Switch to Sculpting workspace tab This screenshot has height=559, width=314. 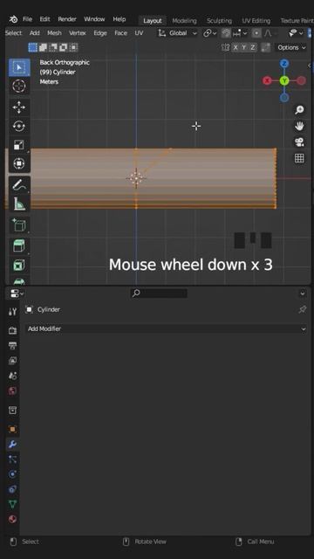tap(219, 21)
